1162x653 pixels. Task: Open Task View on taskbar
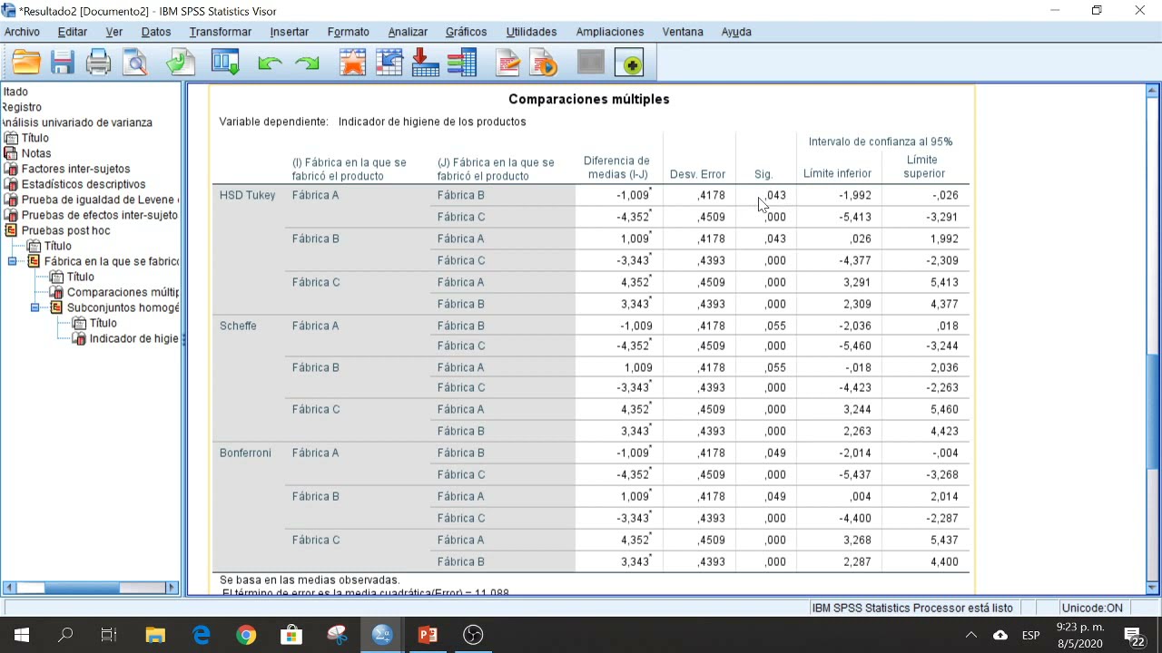coord(109,635)
